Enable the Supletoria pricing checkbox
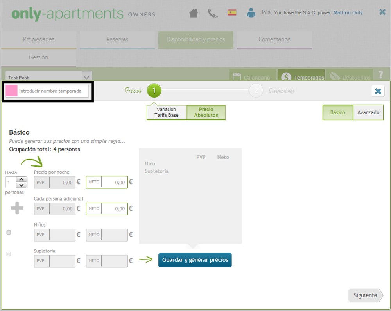Image resolution: width=391 pixels, height=311 pixels. pyautogui.click(x=9, y=254)
